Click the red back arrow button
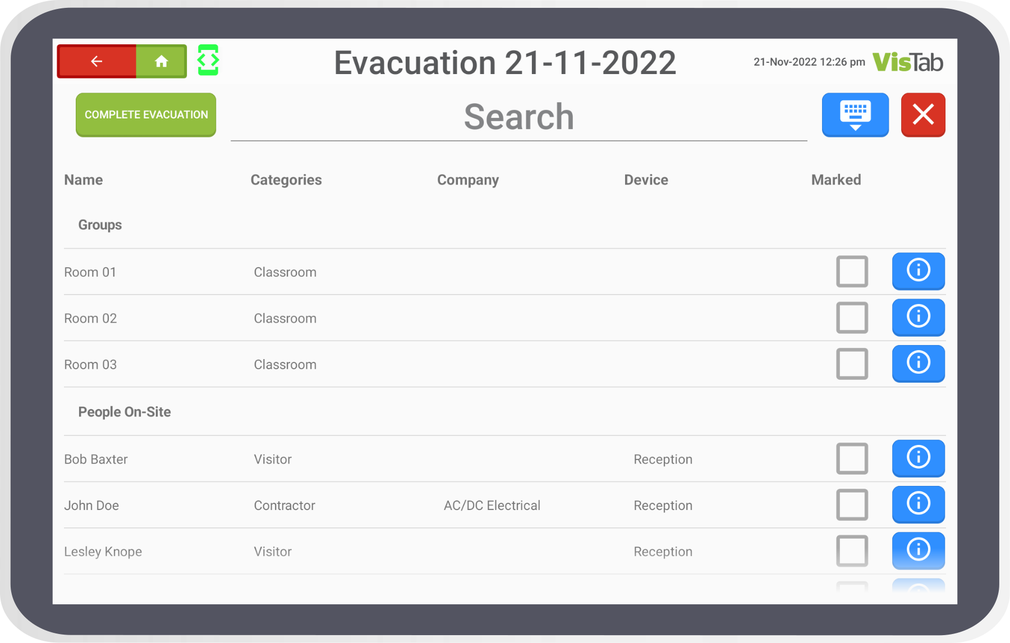Screen dimensions: 1010x643 97,61
